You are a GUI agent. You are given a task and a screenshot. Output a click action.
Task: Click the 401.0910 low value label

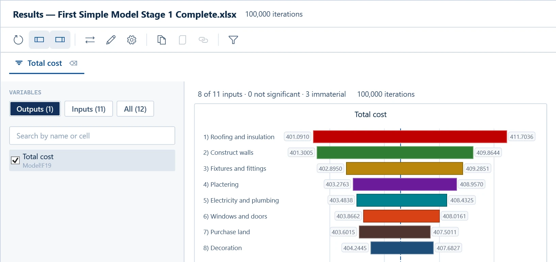[x=297, y=137]
